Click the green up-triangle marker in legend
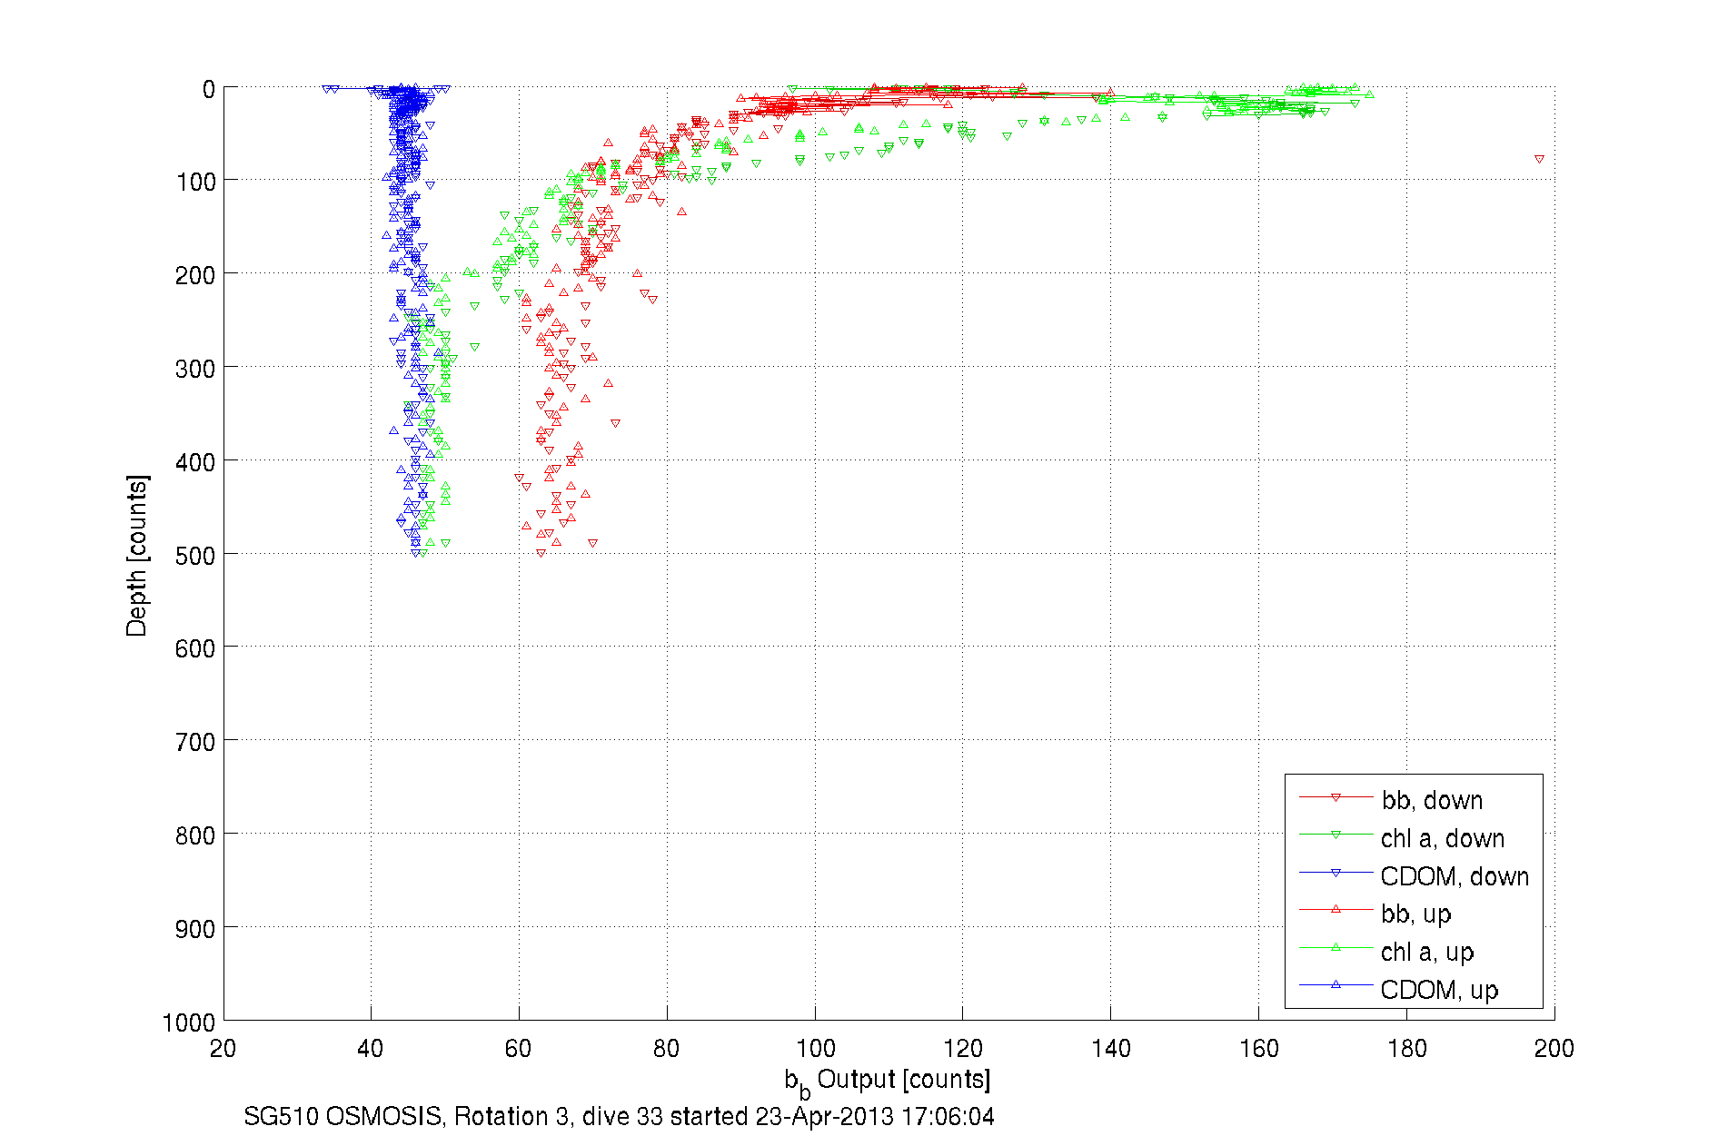Viewport: 1718px width, 1146px height. point(1336,947)
